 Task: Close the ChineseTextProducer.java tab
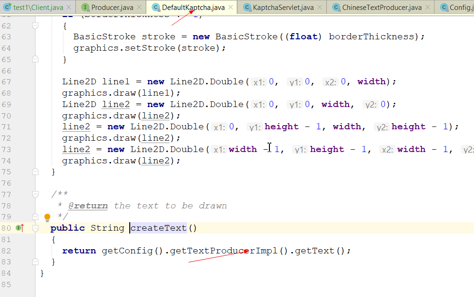[x=428, y=7]
